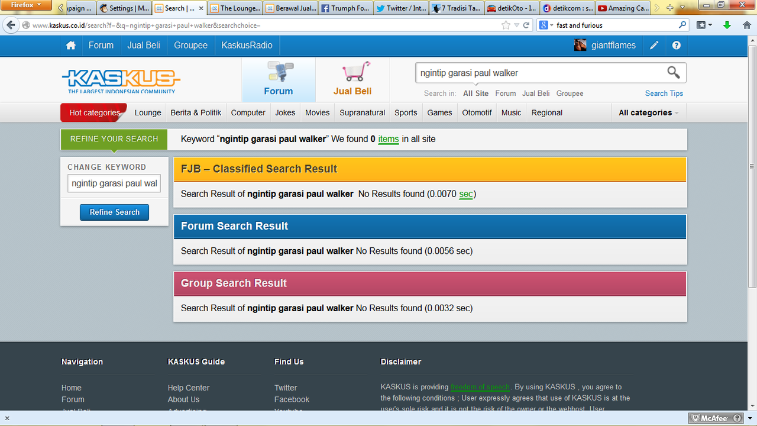Select the Forum section icon tab

tap(279, 79)
